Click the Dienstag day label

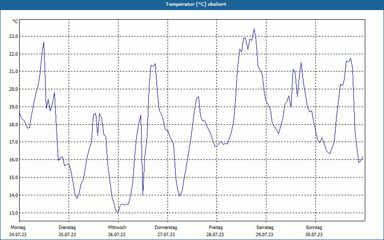click(67, 228)
